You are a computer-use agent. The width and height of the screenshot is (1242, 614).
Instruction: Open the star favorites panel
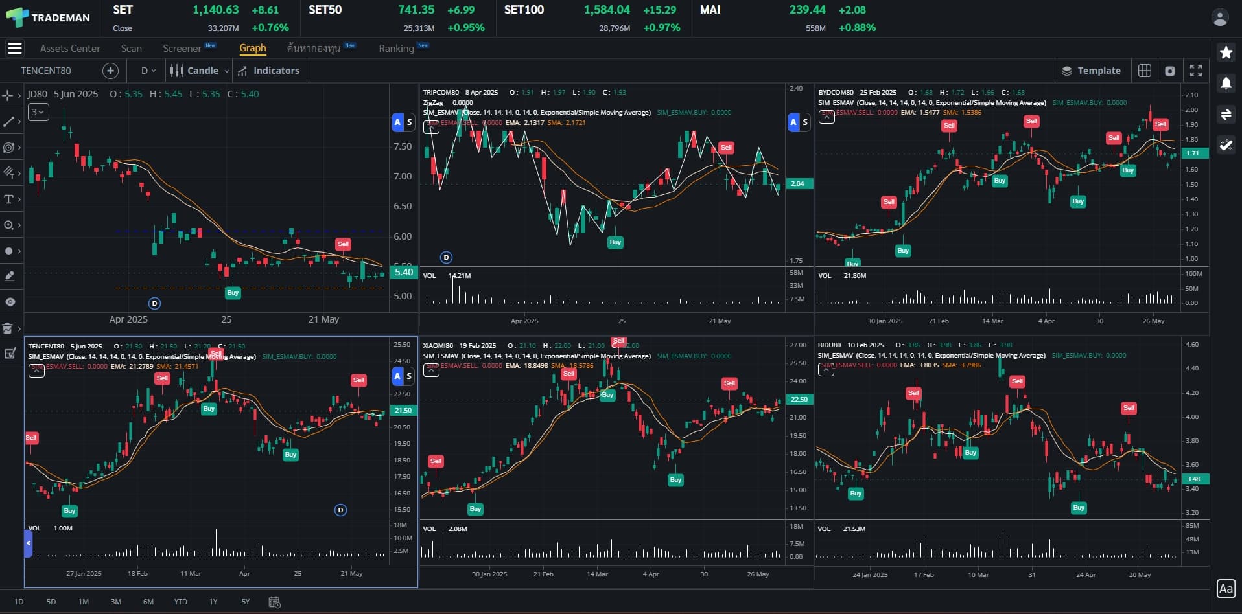pos(1226,52)
